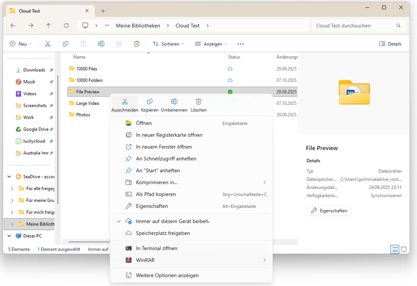Screen dimensions: 417x286
Task: Click the toolbar delete trash icon
Action: point(137,44)
